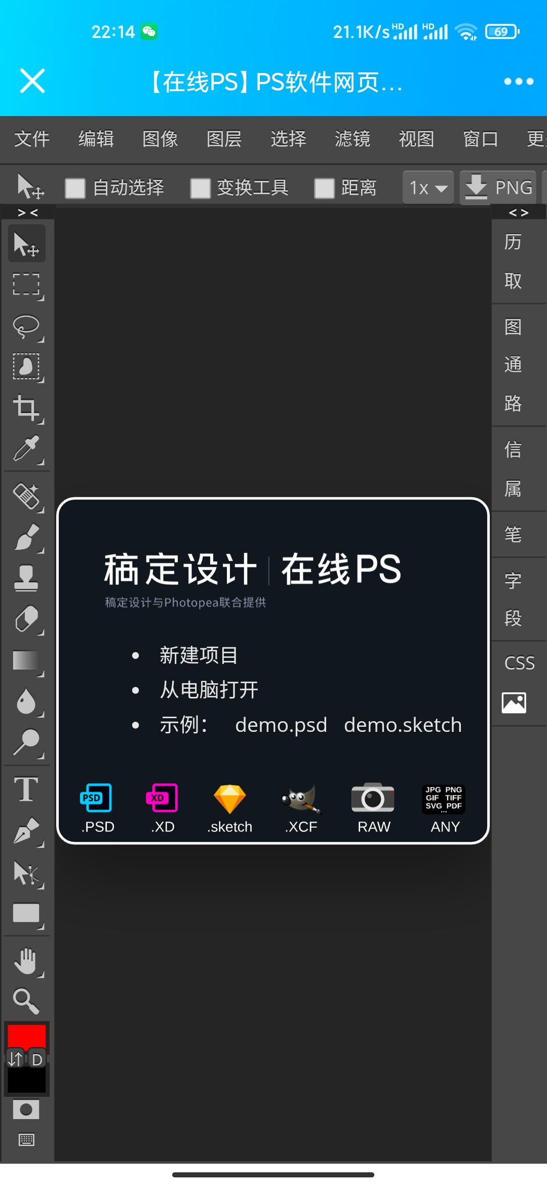Select the Eraser tool
The width and height of the screenshot is (547, 1186).
27,619
